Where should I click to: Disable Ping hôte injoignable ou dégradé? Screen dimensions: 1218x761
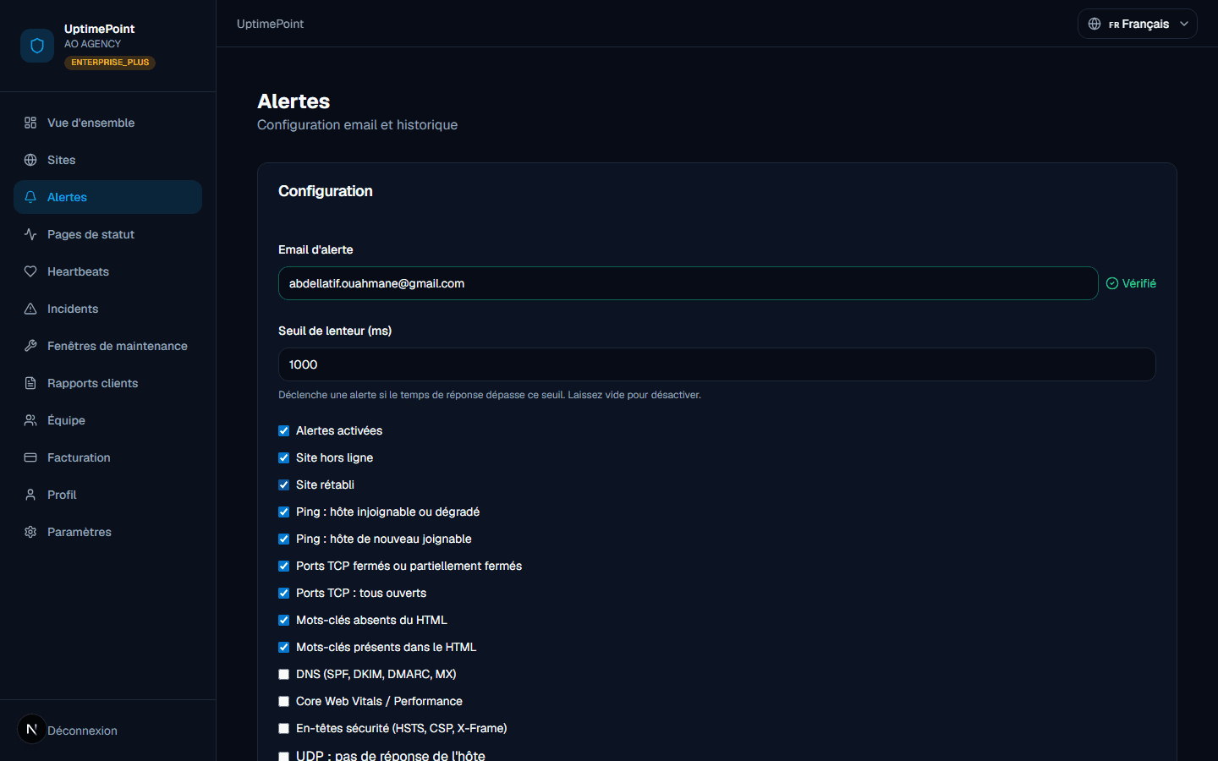pyautogui.click(x=284, y=512)
